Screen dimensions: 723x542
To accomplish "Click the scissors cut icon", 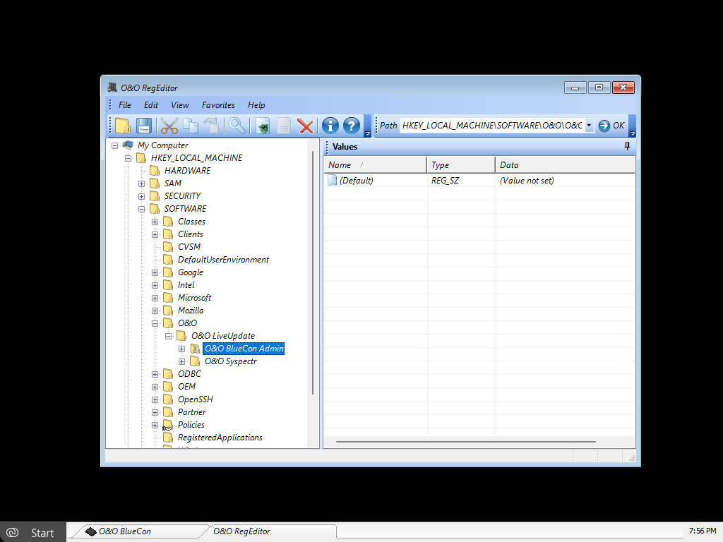I will [x=169, y=126].
